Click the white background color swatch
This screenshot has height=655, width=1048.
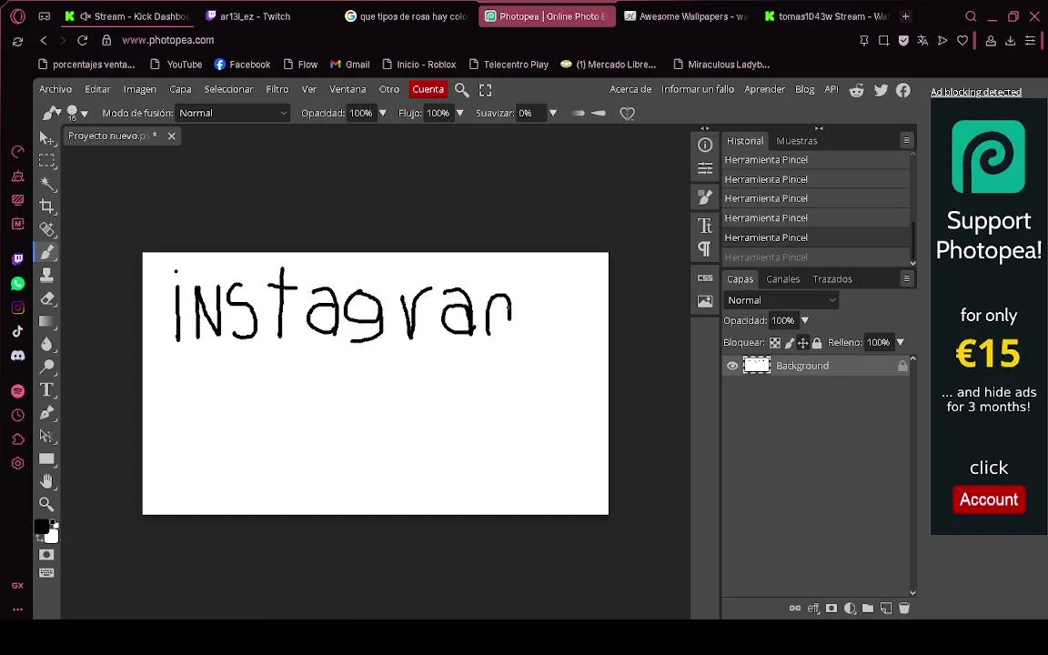pyautogui.click(x=53, y=537)
